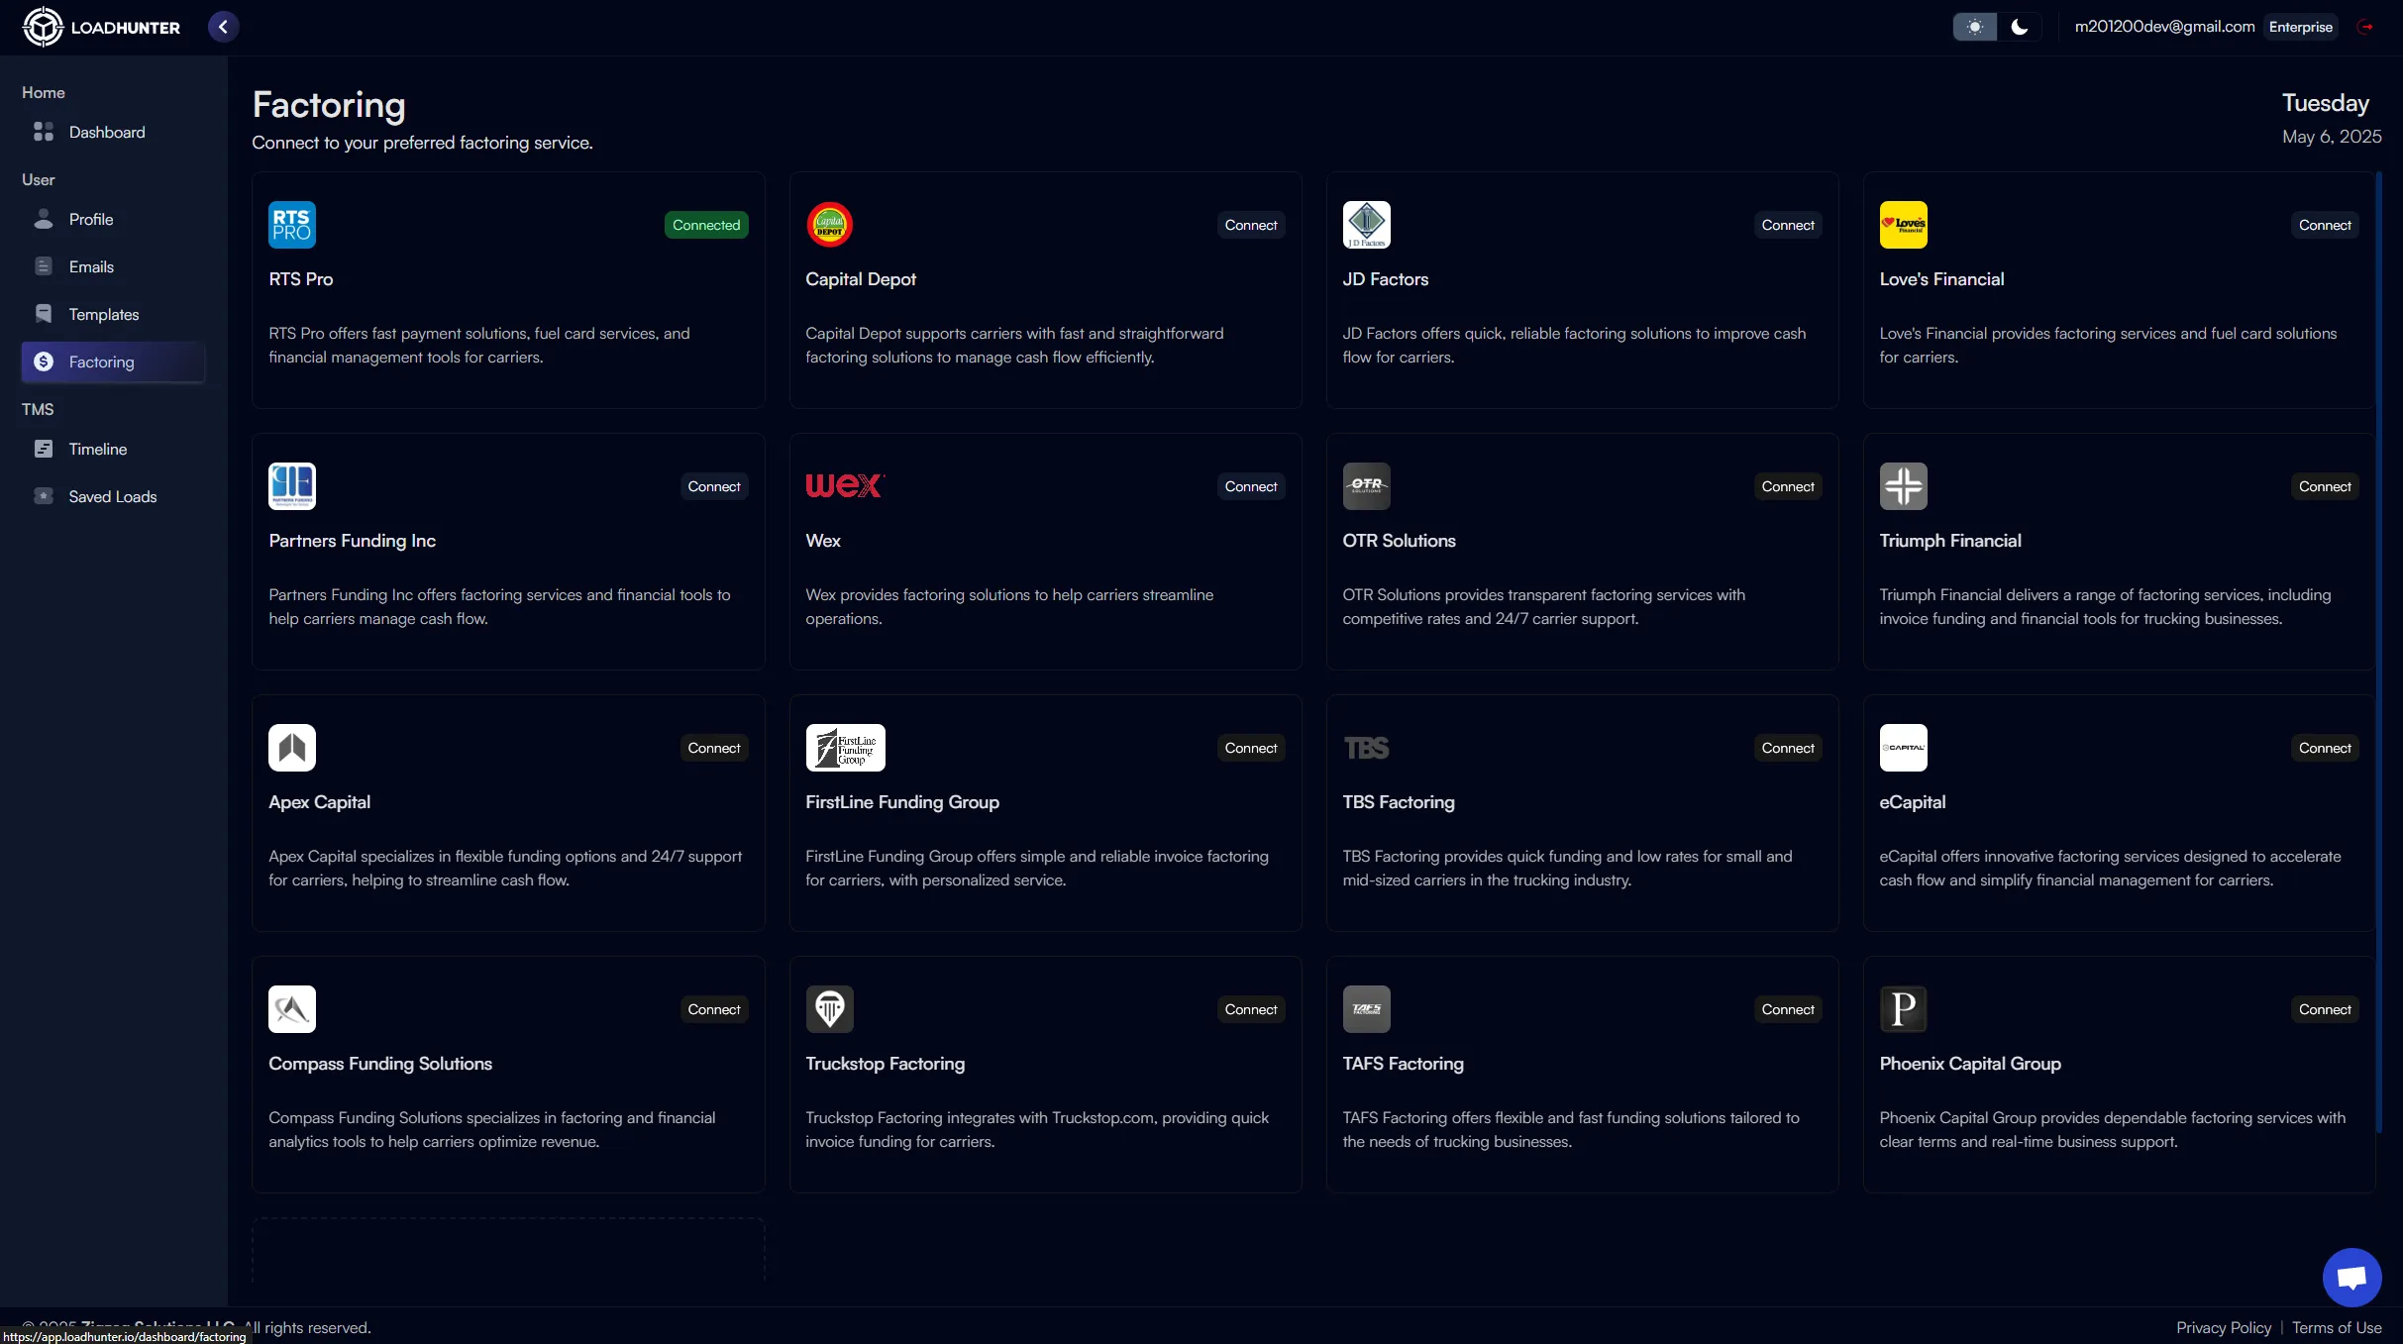Open the Templates menu item
This screenshot has height=1344, width=2403.
tap(113, 314)
